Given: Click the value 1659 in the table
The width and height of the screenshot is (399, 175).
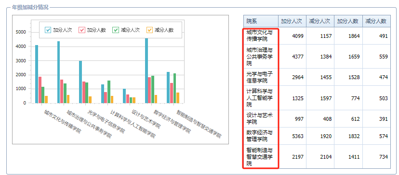Looking at the screenshot, I should [x=354, y=57].
